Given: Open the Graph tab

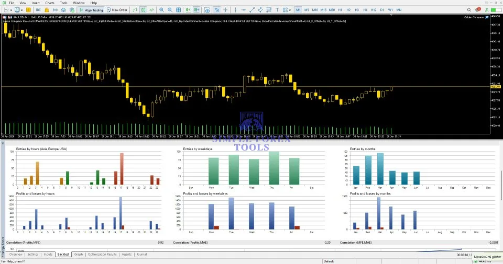Looking at the screenshot, I should pos(78,255).
